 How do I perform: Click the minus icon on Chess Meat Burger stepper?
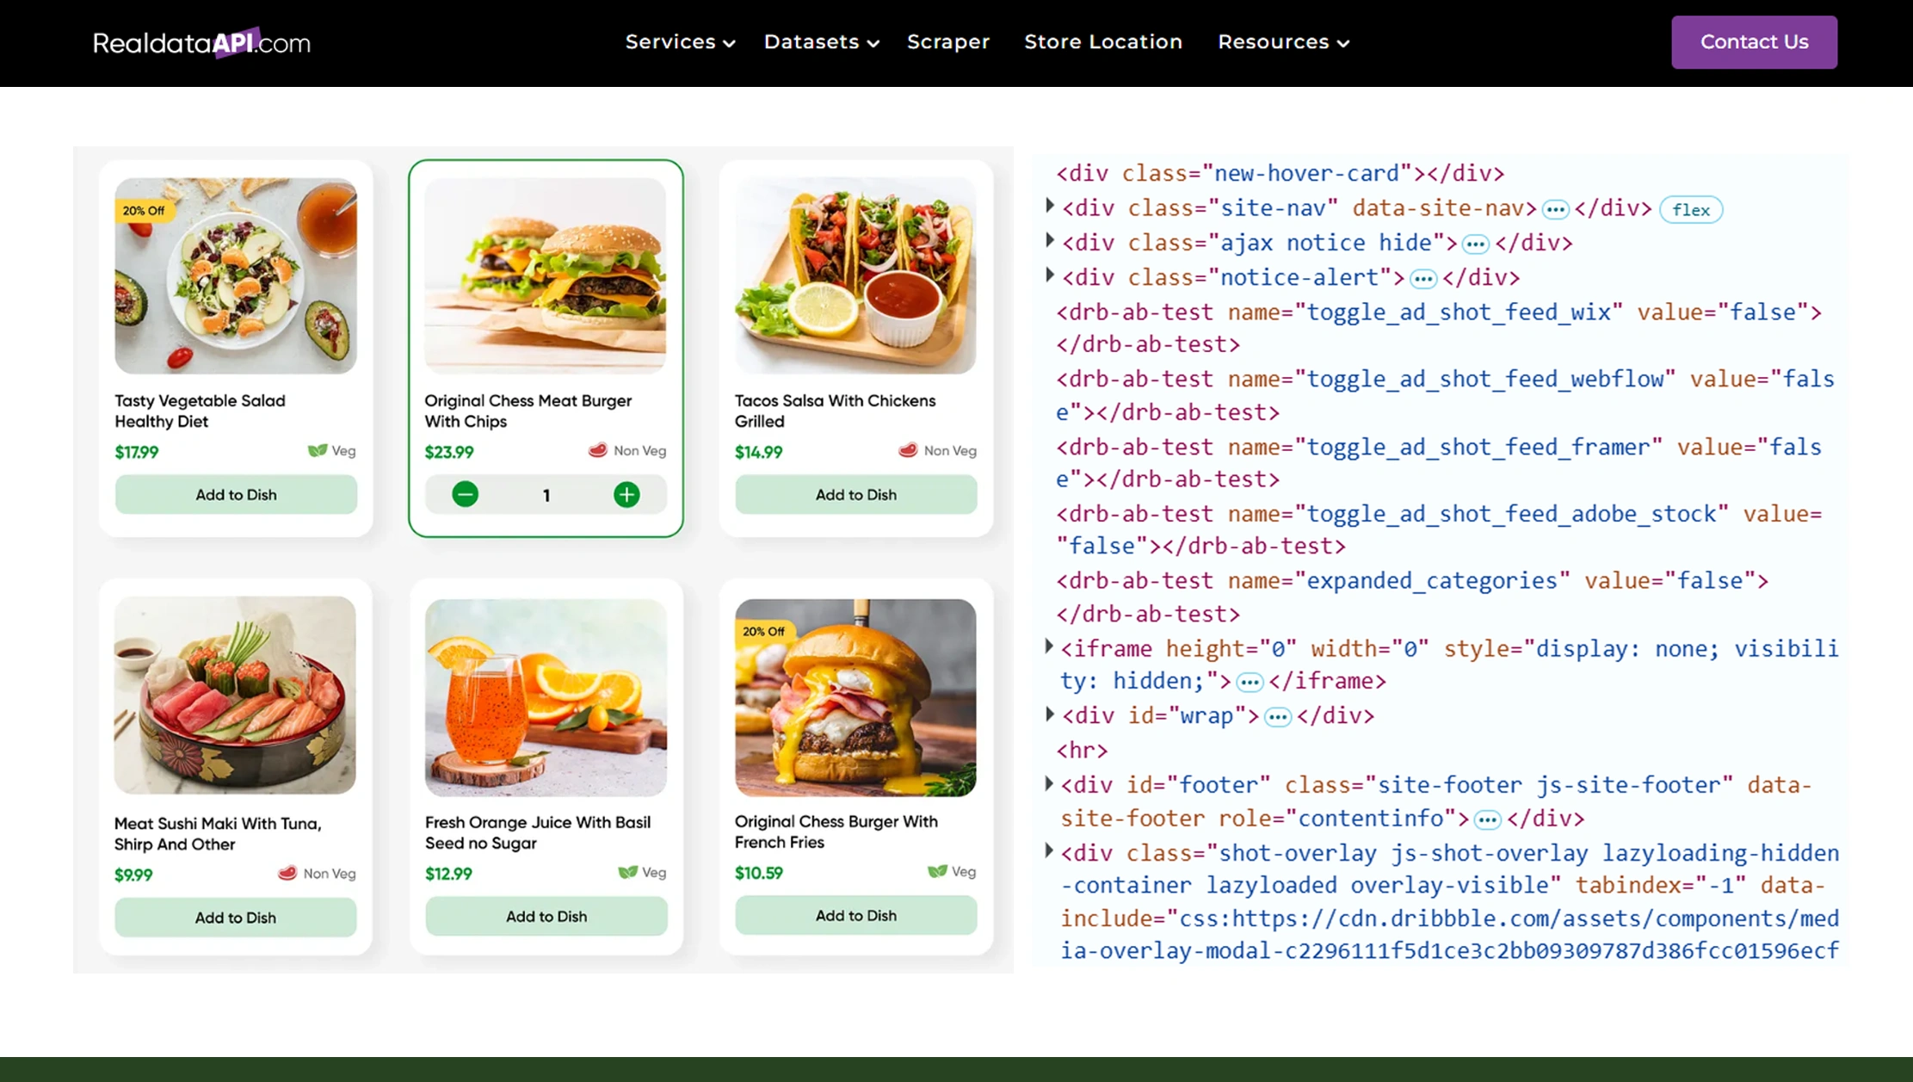click(465, 494)
